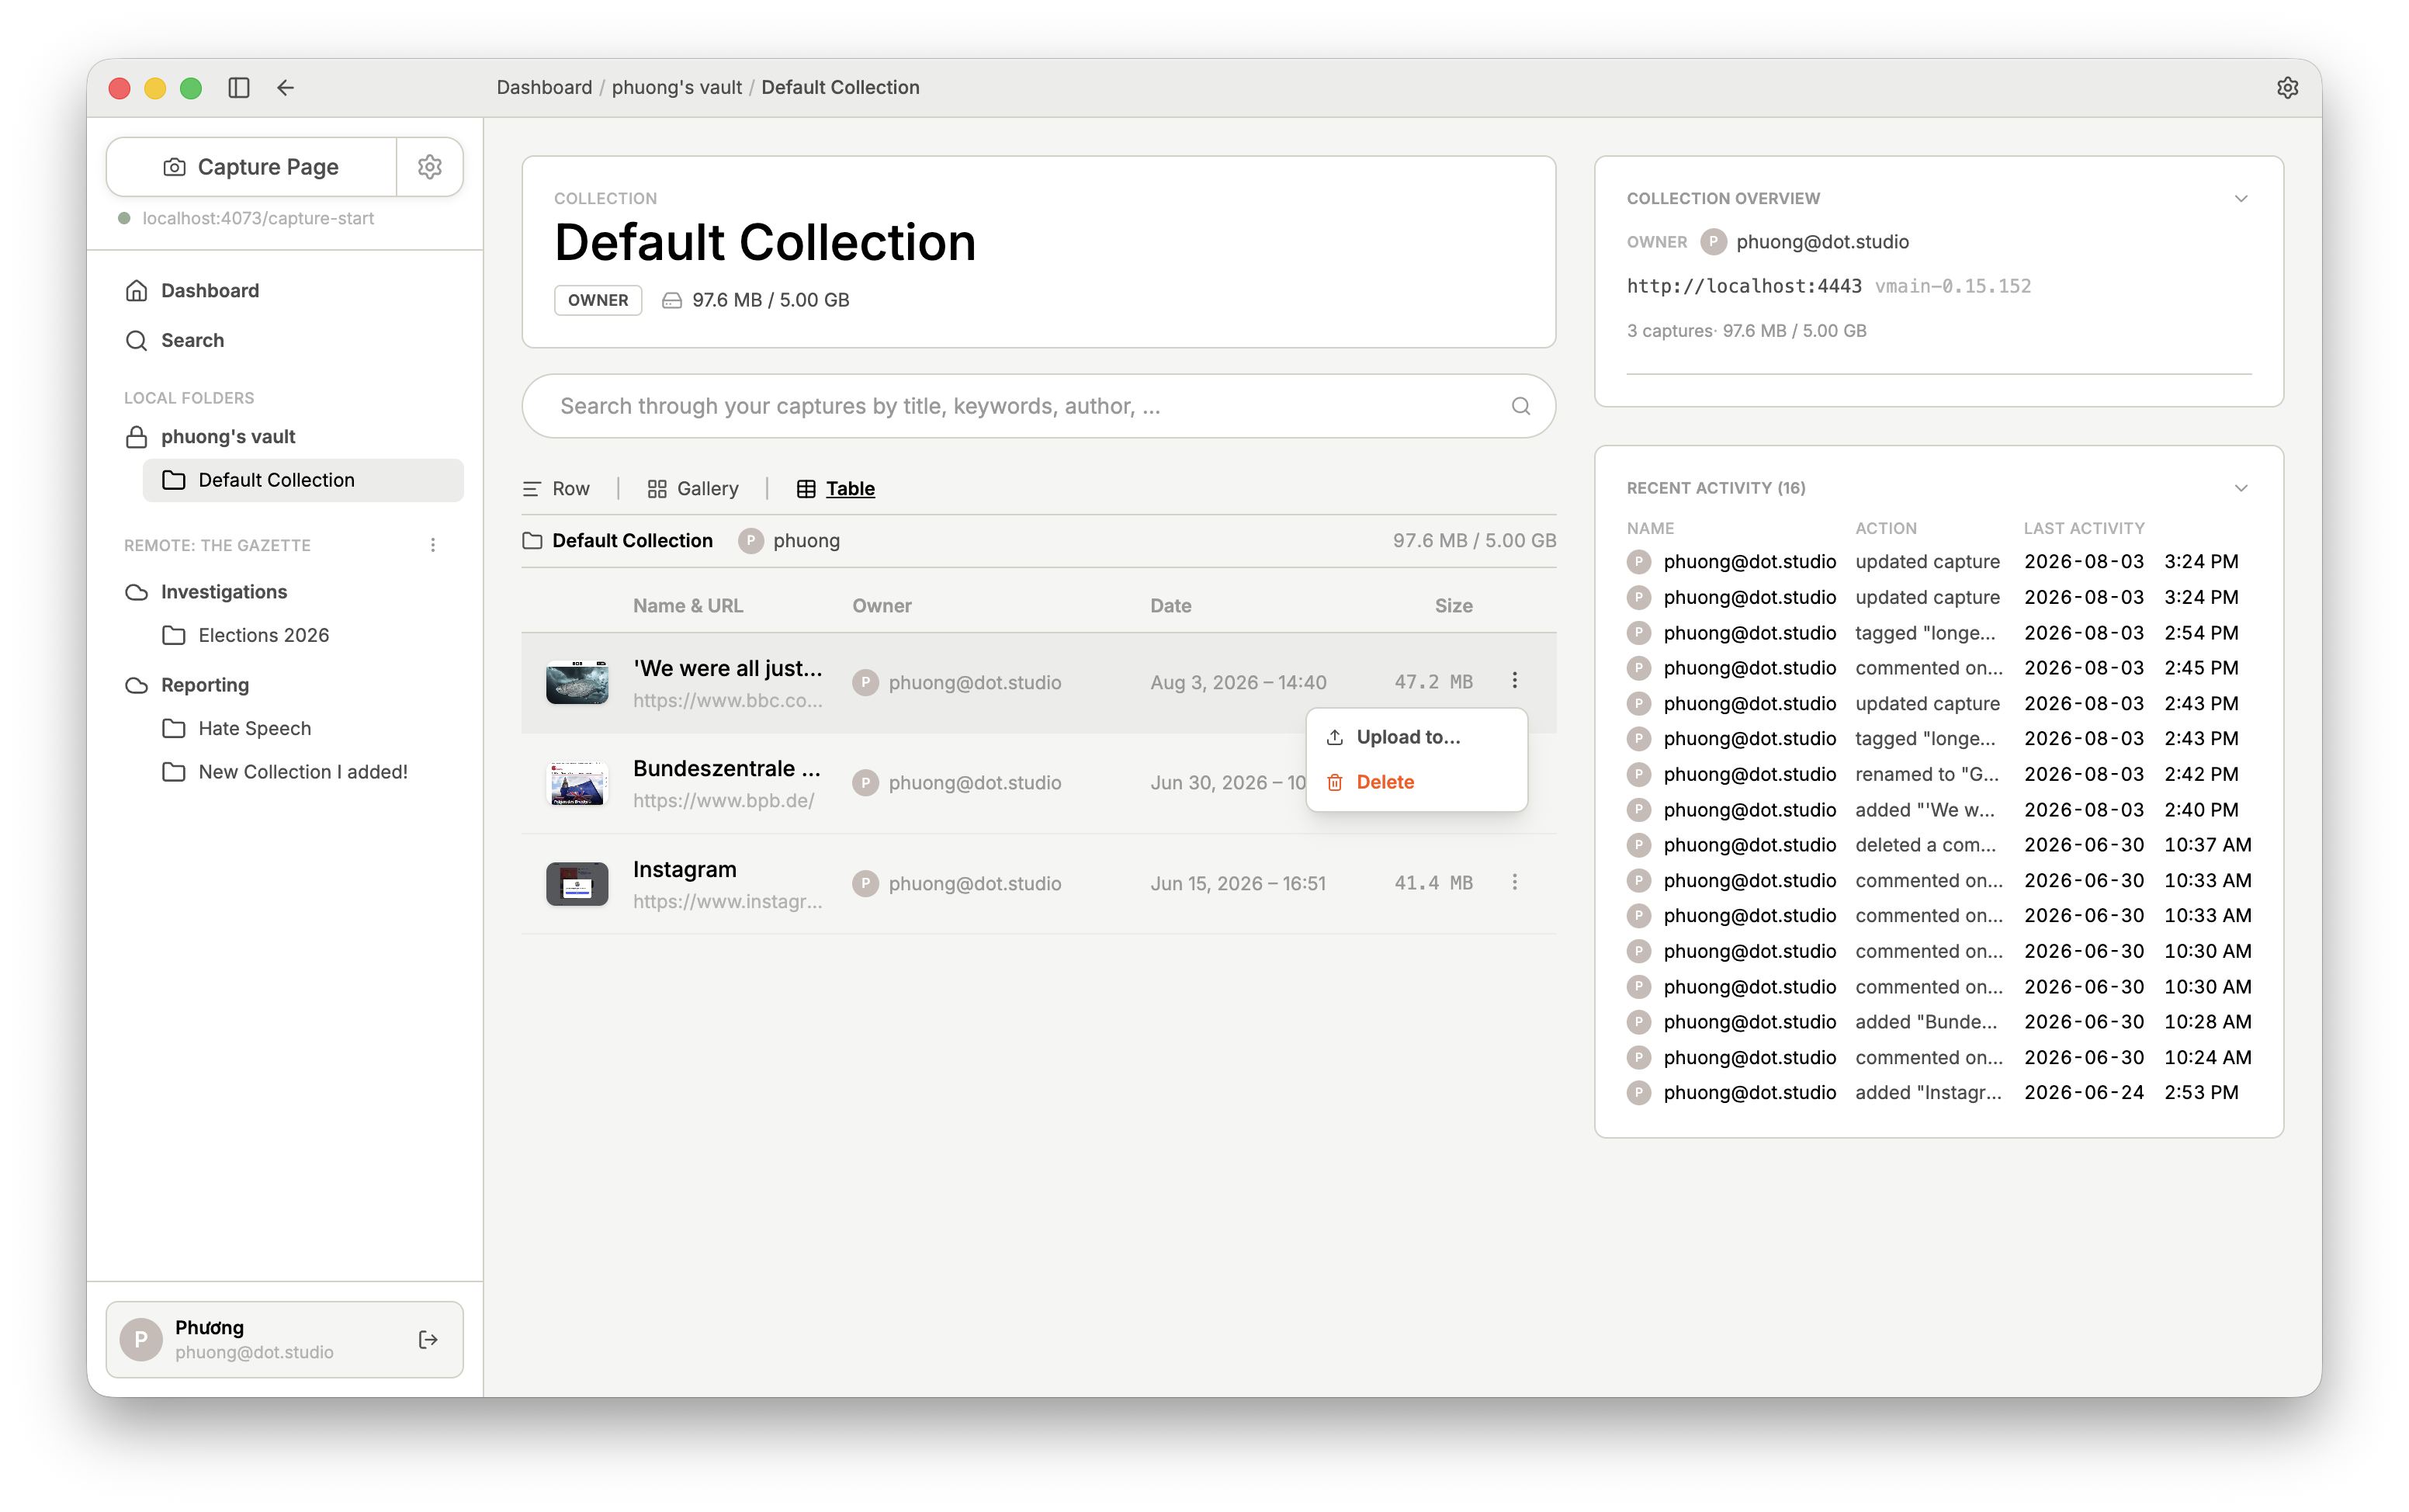Open the Bundeszentrale capture title

[726, 768]
